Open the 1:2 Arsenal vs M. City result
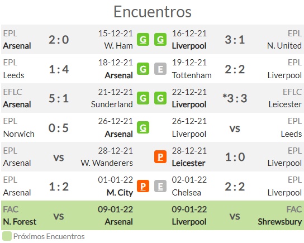304x243 pixels. pos(59,187)
